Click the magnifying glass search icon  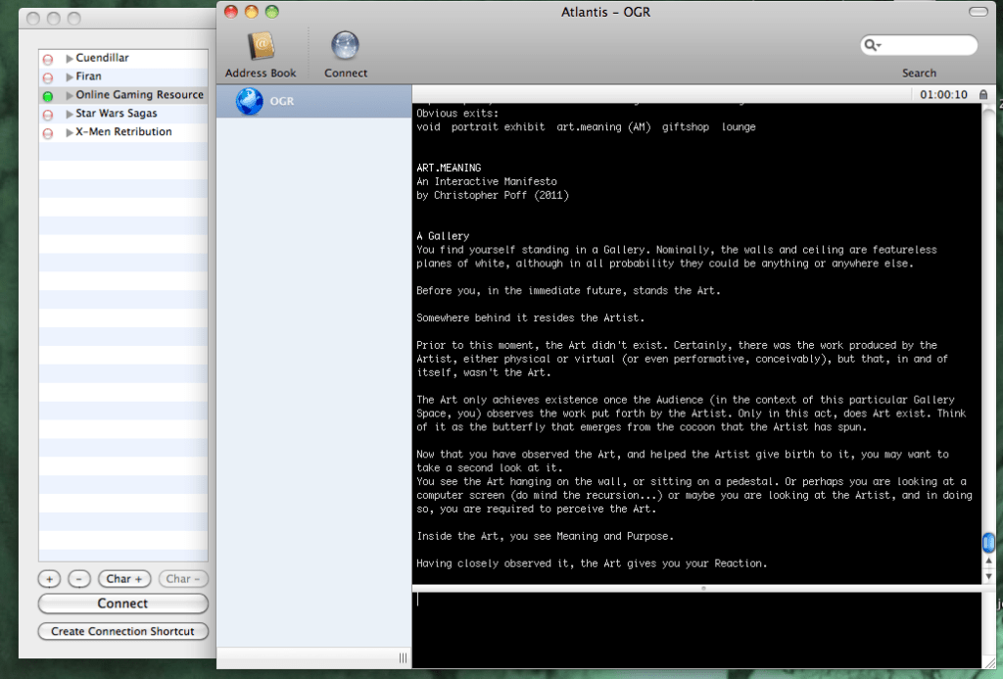(870, 45)
